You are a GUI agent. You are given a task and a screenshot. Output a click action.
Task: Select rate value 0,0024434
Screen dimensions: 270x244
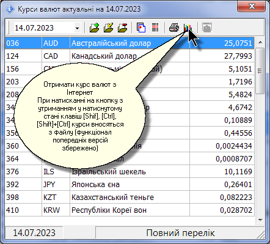click(222, 146)
